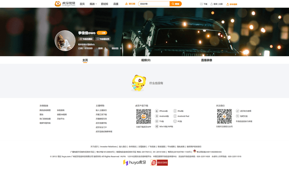The image size is (289, 171).
Task: Expand the 频道 channel dropdown
Action: [93, 4]
